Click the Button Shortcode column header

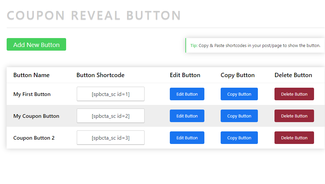tap(100, 75)
